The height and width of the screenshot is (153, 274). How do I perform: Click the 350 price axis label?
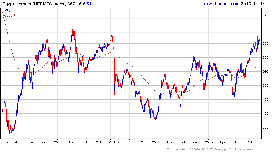coord(265,127)
